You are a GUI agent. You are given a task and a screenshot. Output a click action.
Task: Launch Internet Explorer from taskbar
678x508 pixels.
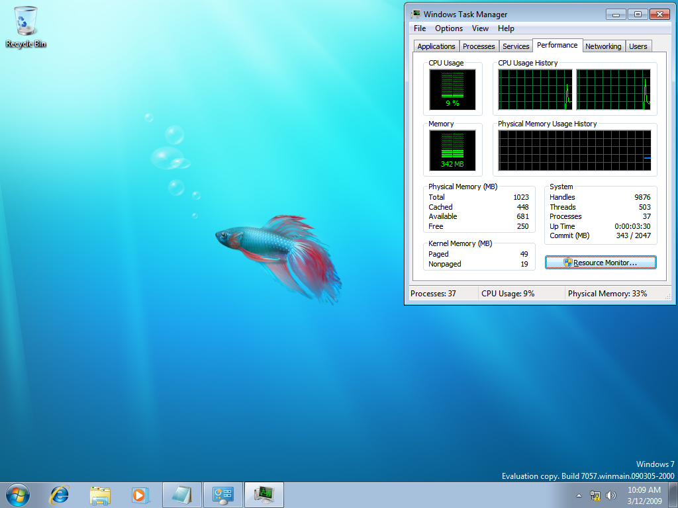click(x=59, y=495)
